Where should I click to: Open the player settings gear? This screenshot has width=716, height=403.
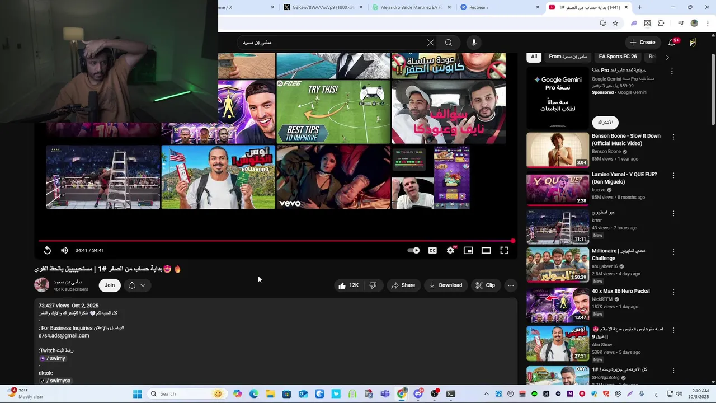[450, 250]
